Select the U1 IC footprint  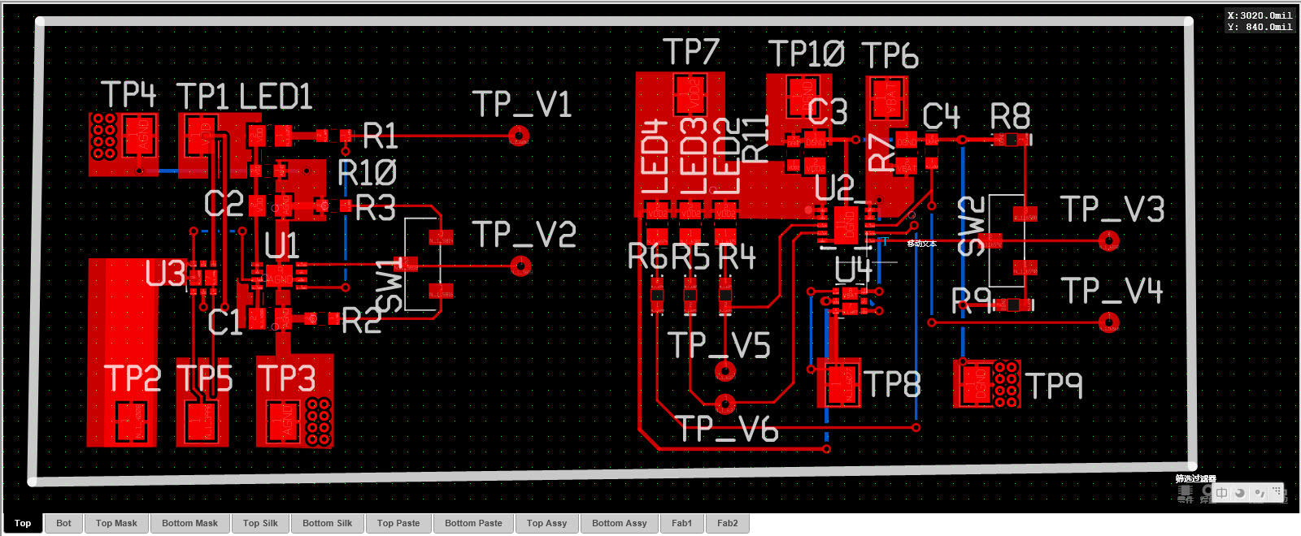[280, 278]
